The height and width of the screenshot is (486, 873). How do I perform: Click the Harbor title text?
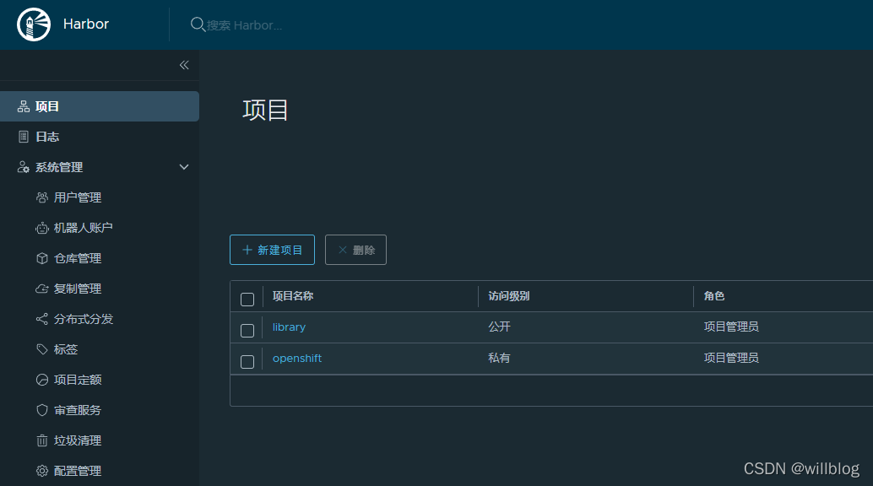pyautogui.click(x=86, y=24)
